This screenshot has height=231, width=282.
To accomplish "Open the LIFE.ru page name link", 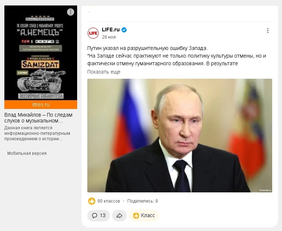I will (111, 30).
